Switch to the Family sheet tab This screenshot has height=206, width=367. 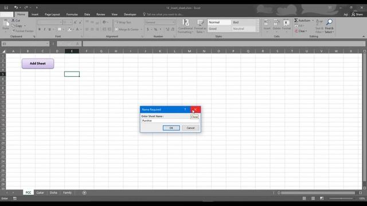click(x=68, y=192)
